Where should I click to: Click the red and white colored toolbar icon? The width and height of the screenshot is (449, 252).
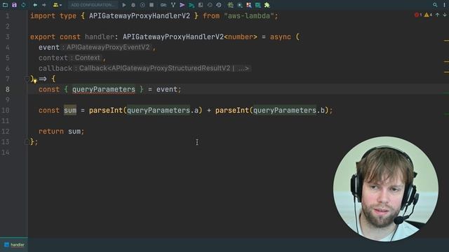point(249,5)
